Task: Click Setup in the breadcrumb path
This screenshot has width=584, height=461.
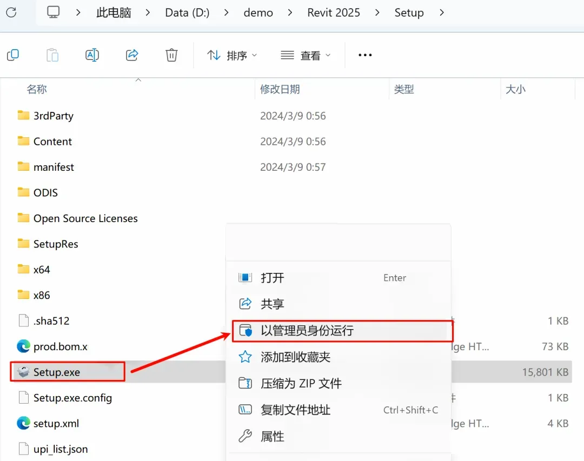Action: click(409, 12)
